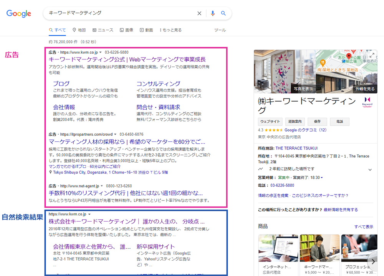The image size is (384, 276).
Task: Click the 03-6226-5880 phone link in the panel
Action: [x=282, y=185]
